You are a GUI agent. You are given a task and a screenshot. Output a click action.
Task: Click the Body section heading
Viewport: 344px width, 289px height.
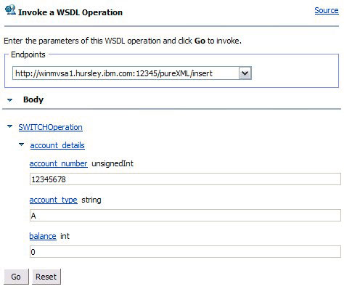click(33, 99)
